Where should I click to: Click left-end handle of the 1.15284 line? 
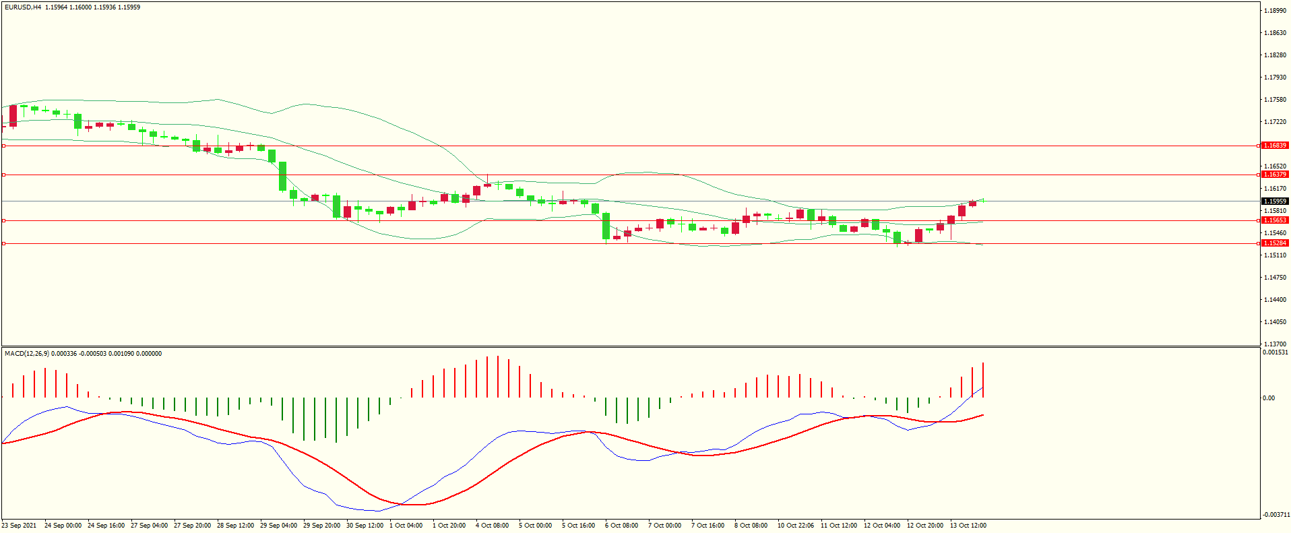point(3,243)
